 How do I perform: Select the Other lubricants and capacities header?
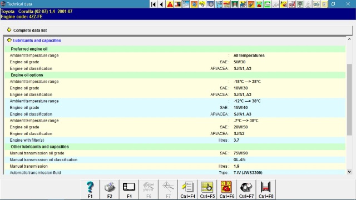[x=175, y=147]
